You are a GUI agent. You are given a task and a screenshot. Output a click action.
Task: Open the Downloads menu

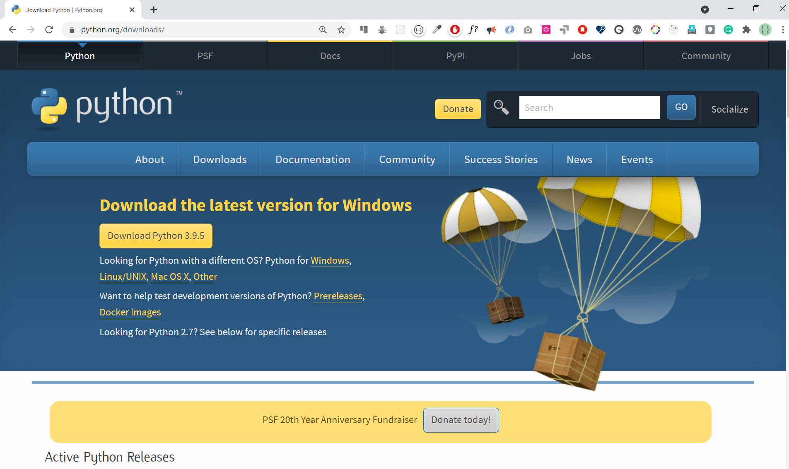tap(220, 159)
